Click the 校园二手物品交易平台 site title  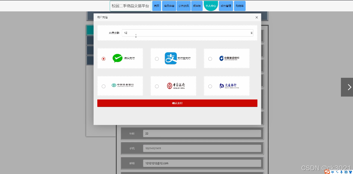tap(130, 6)
